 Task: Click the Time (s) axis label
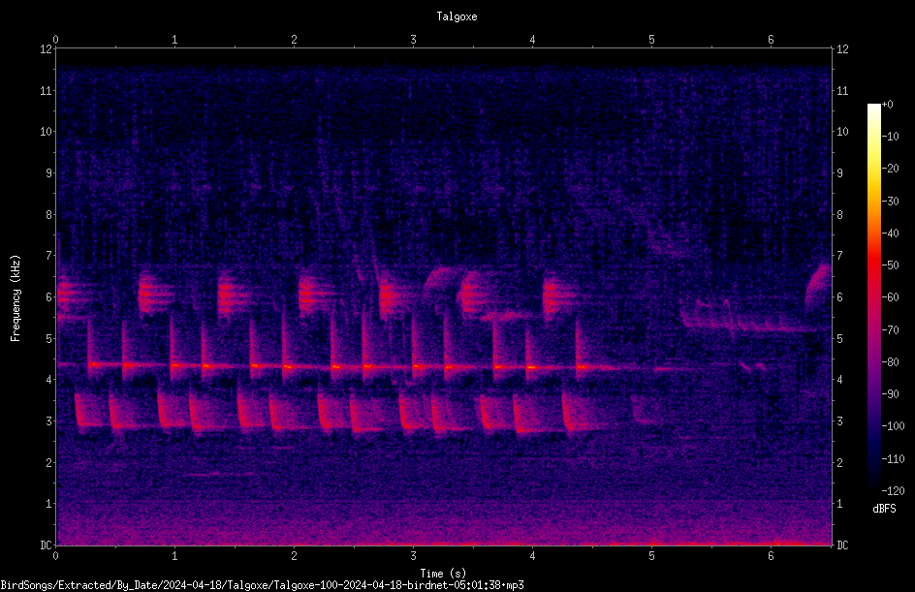point(443,574)
